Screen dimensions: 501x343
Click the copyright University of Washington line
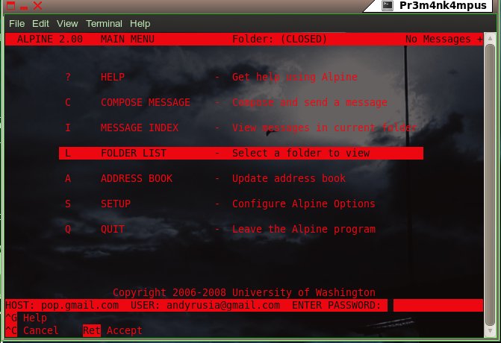tap(244, 292)
